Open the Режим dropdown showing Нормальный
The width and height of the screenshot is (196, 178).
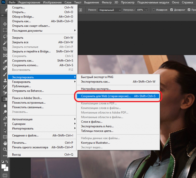point(110,10)
